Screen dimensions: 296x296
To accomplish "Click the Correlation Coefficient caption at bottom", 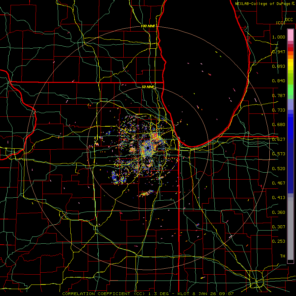I will [x=148, y=294].
